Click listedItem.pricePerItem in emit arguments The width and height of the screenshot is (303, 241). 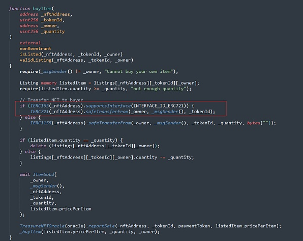click(60, 209)
